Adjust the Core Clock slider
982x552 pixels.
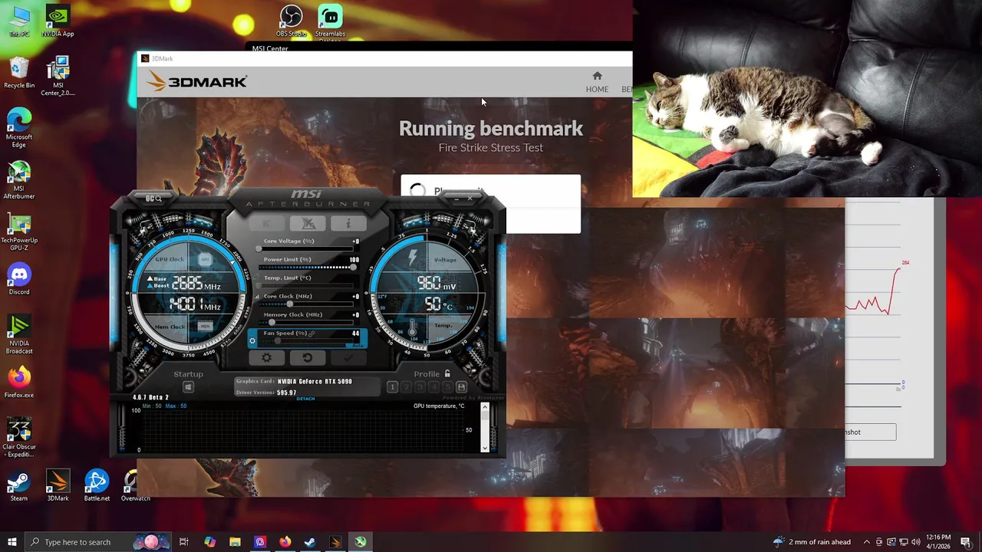[307, 304]
